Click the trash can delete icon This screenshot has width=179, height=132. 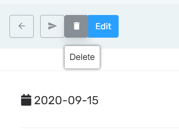tap(77, 26)
